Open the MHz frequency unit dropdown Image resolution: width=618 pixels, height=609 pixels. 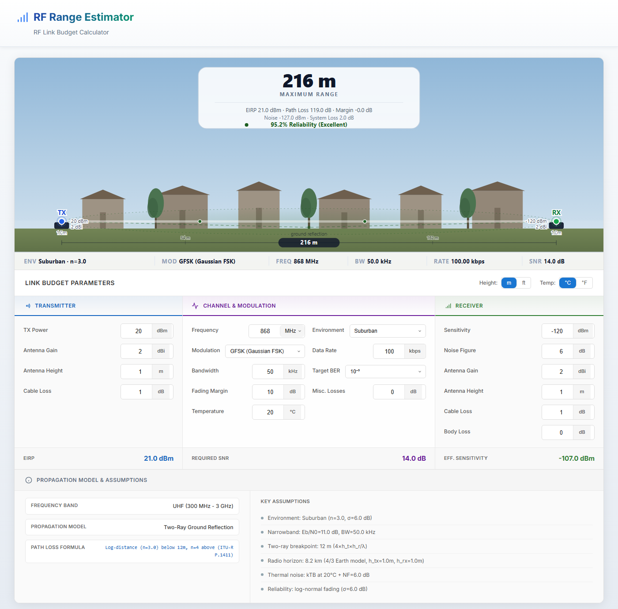(x=292, y=331)
